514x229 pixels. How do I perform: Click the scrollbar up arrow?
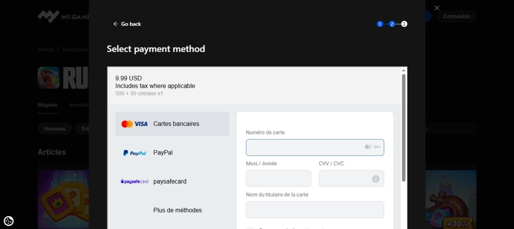[x=403, y=70]
